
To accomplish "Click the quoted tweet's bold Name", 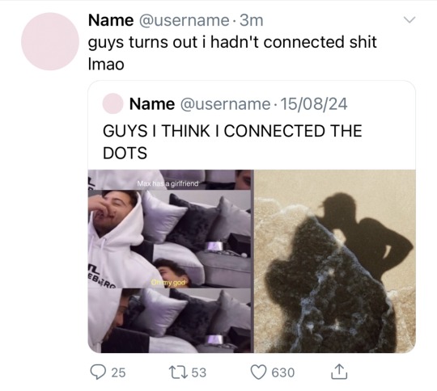I will click(152, 104).
